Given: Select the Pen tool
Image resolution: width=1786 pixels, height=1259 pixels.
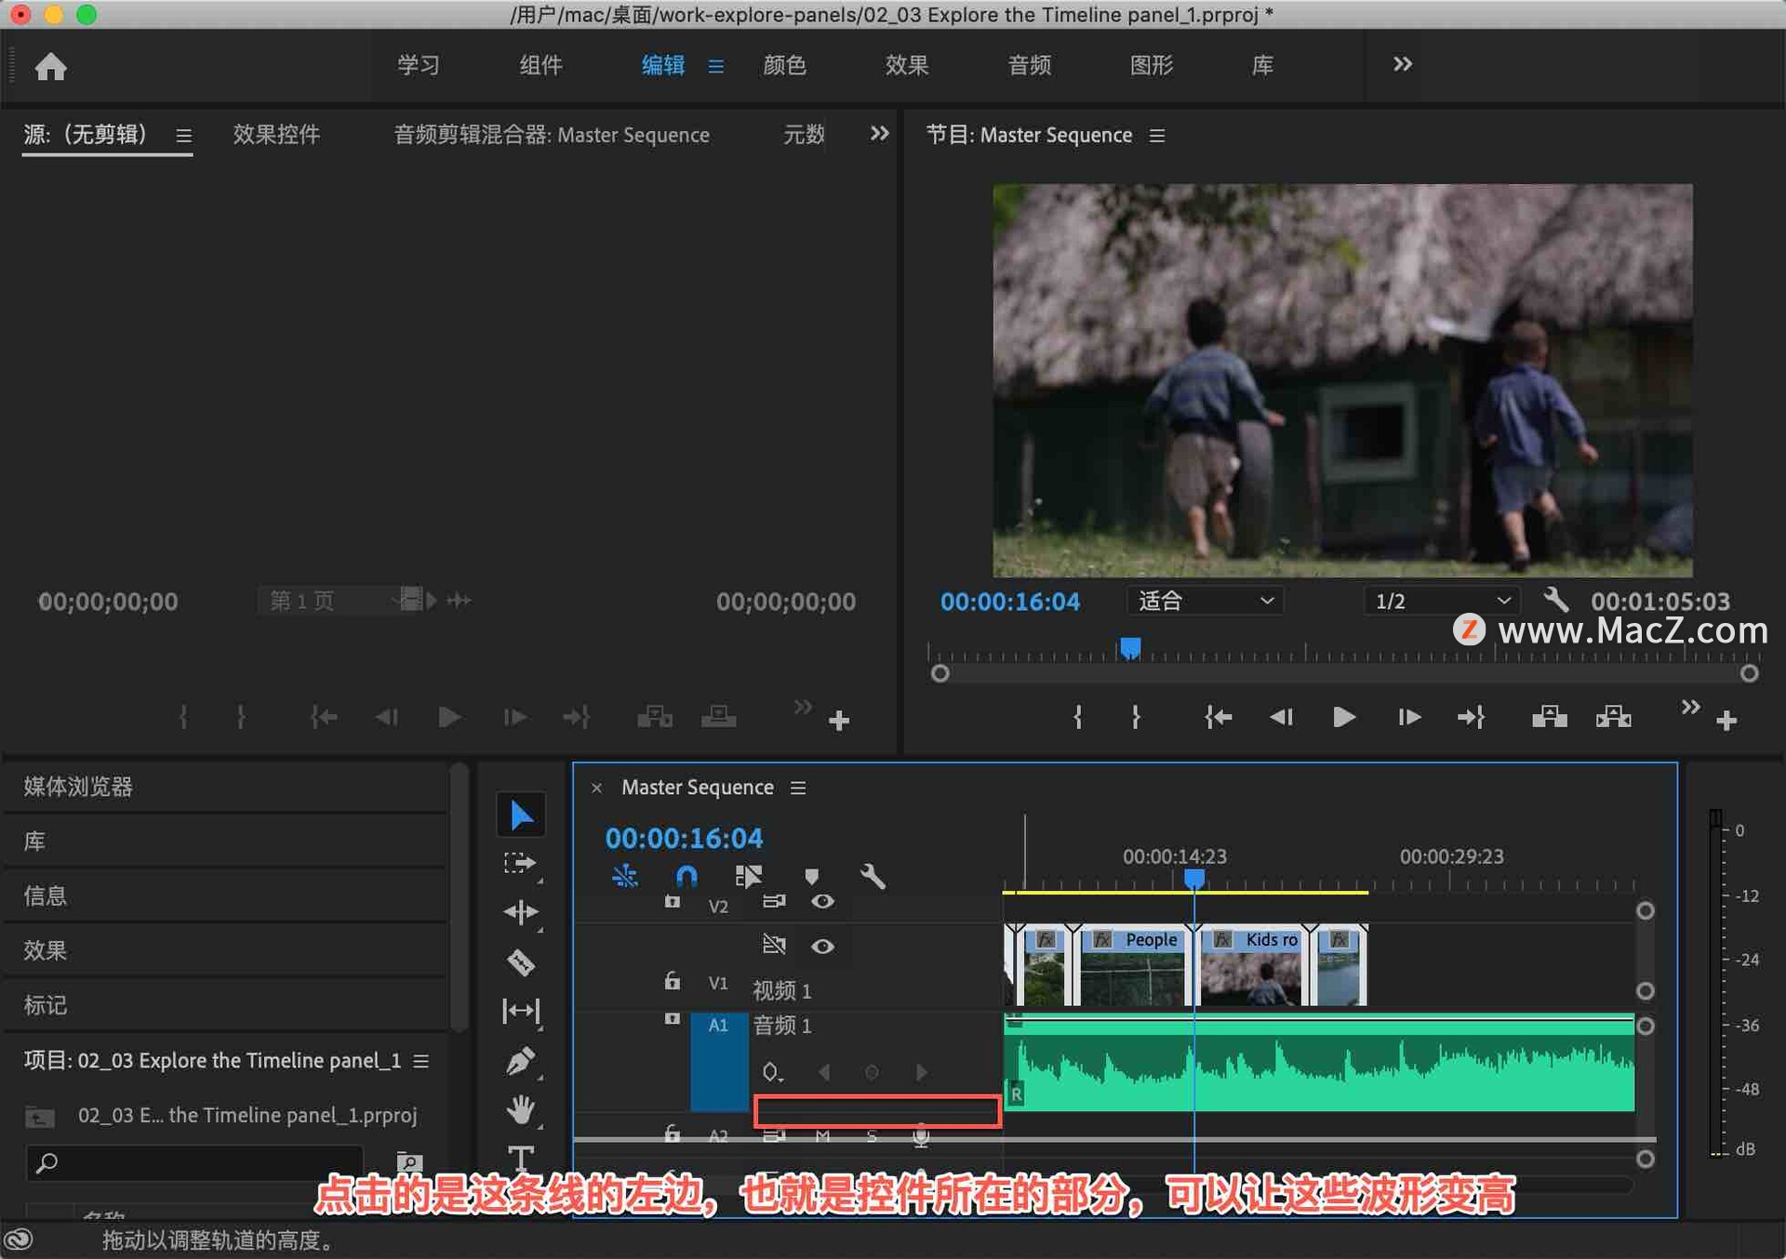Looking at the screenshot, I should coord(520,1060).
